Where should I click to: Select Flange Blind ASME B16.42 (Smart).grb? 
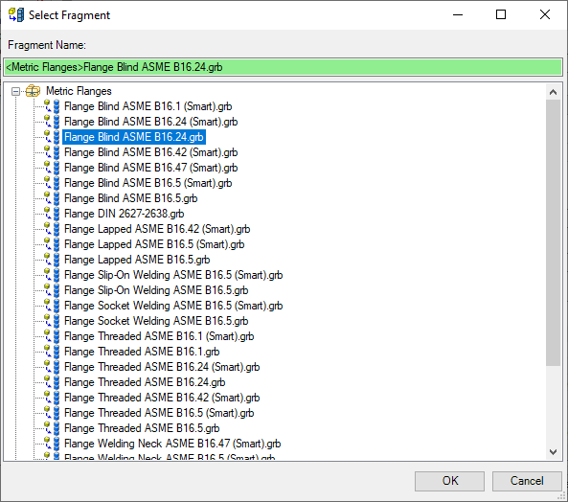click(150, 152)
